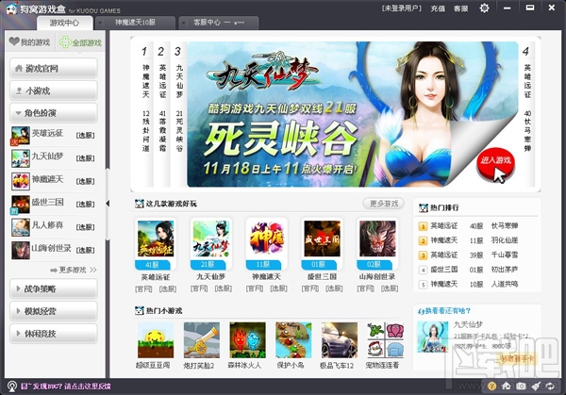566x395 pixels.
Task: Open the 极品飞车12 mini game icon
Action: pyautogui.click(x=340, y=340)
